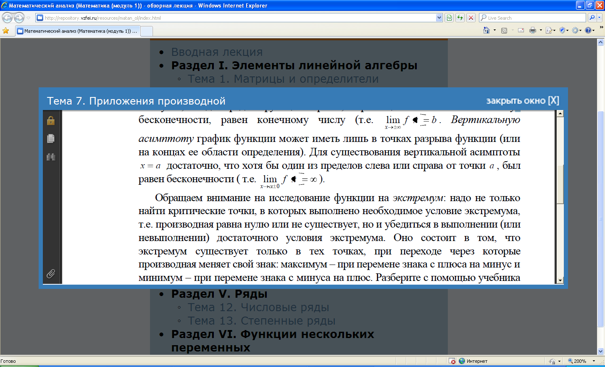Image resolution: width=605 pixels, height=367 pixels.
Task: Click the Live Search magnifier button
Action: pos(592,18)
